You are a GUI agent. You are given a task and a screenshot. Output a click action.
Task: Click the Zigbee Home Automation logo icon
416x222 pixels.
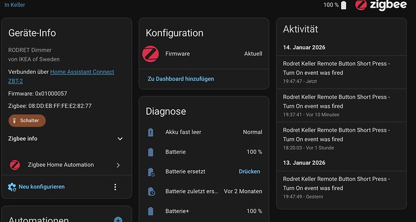click(15, 165)
